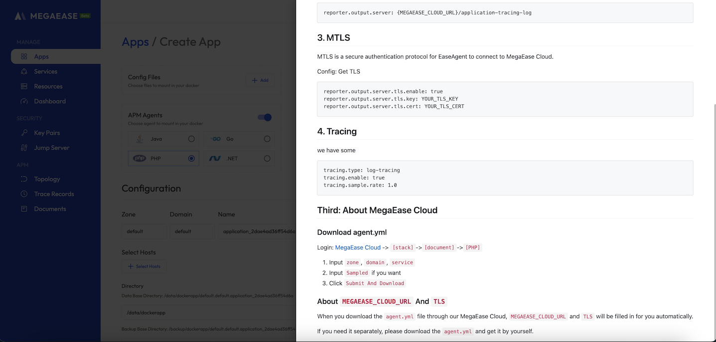Image resolution: width=716 pixels, height=342 pixels.
Task: Click the Apps grid icon in sidebar
Action: pyautogui.click(x=24, y=57)
